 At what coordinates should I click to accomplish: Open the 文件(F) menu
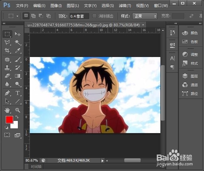point(22,6)
